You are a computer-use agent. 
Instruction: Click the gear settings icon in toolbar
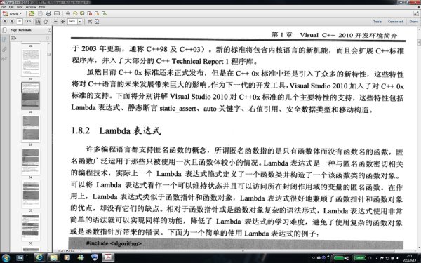pos(68,13)
